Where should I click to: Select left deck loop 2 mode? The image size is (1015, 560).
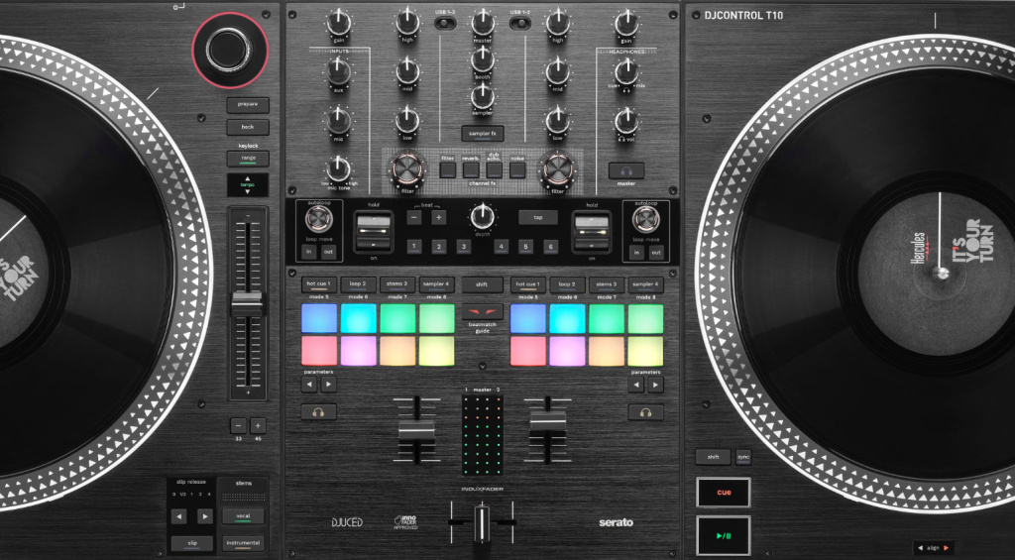[359, 284]
